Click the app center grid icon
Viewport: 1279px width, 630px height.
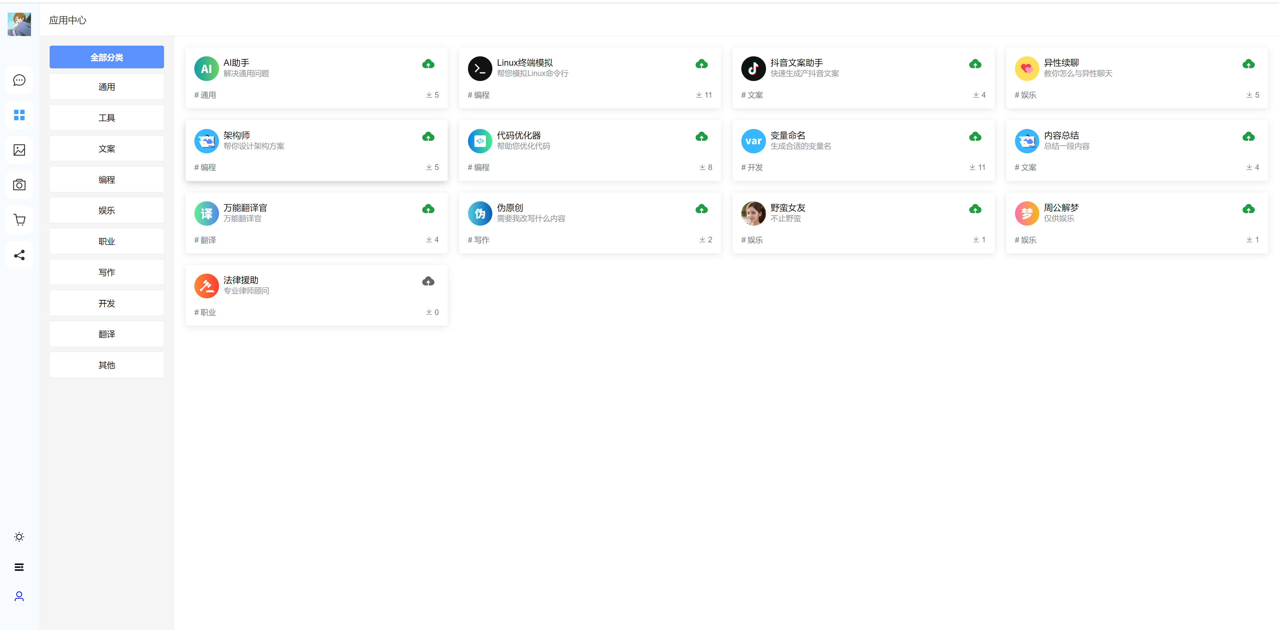(x=19, y=115)
